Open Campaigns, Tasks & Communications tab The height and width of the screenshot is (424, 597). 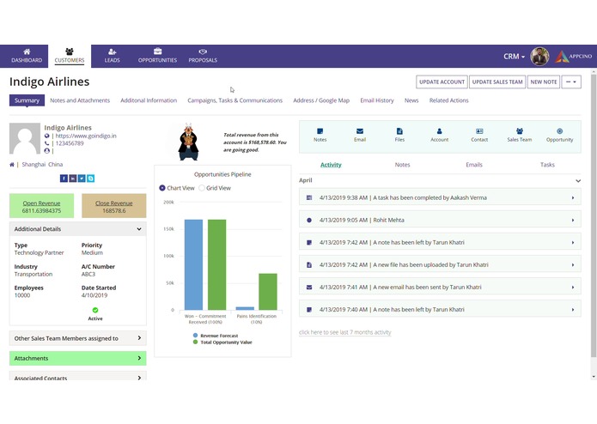[235, 100]
